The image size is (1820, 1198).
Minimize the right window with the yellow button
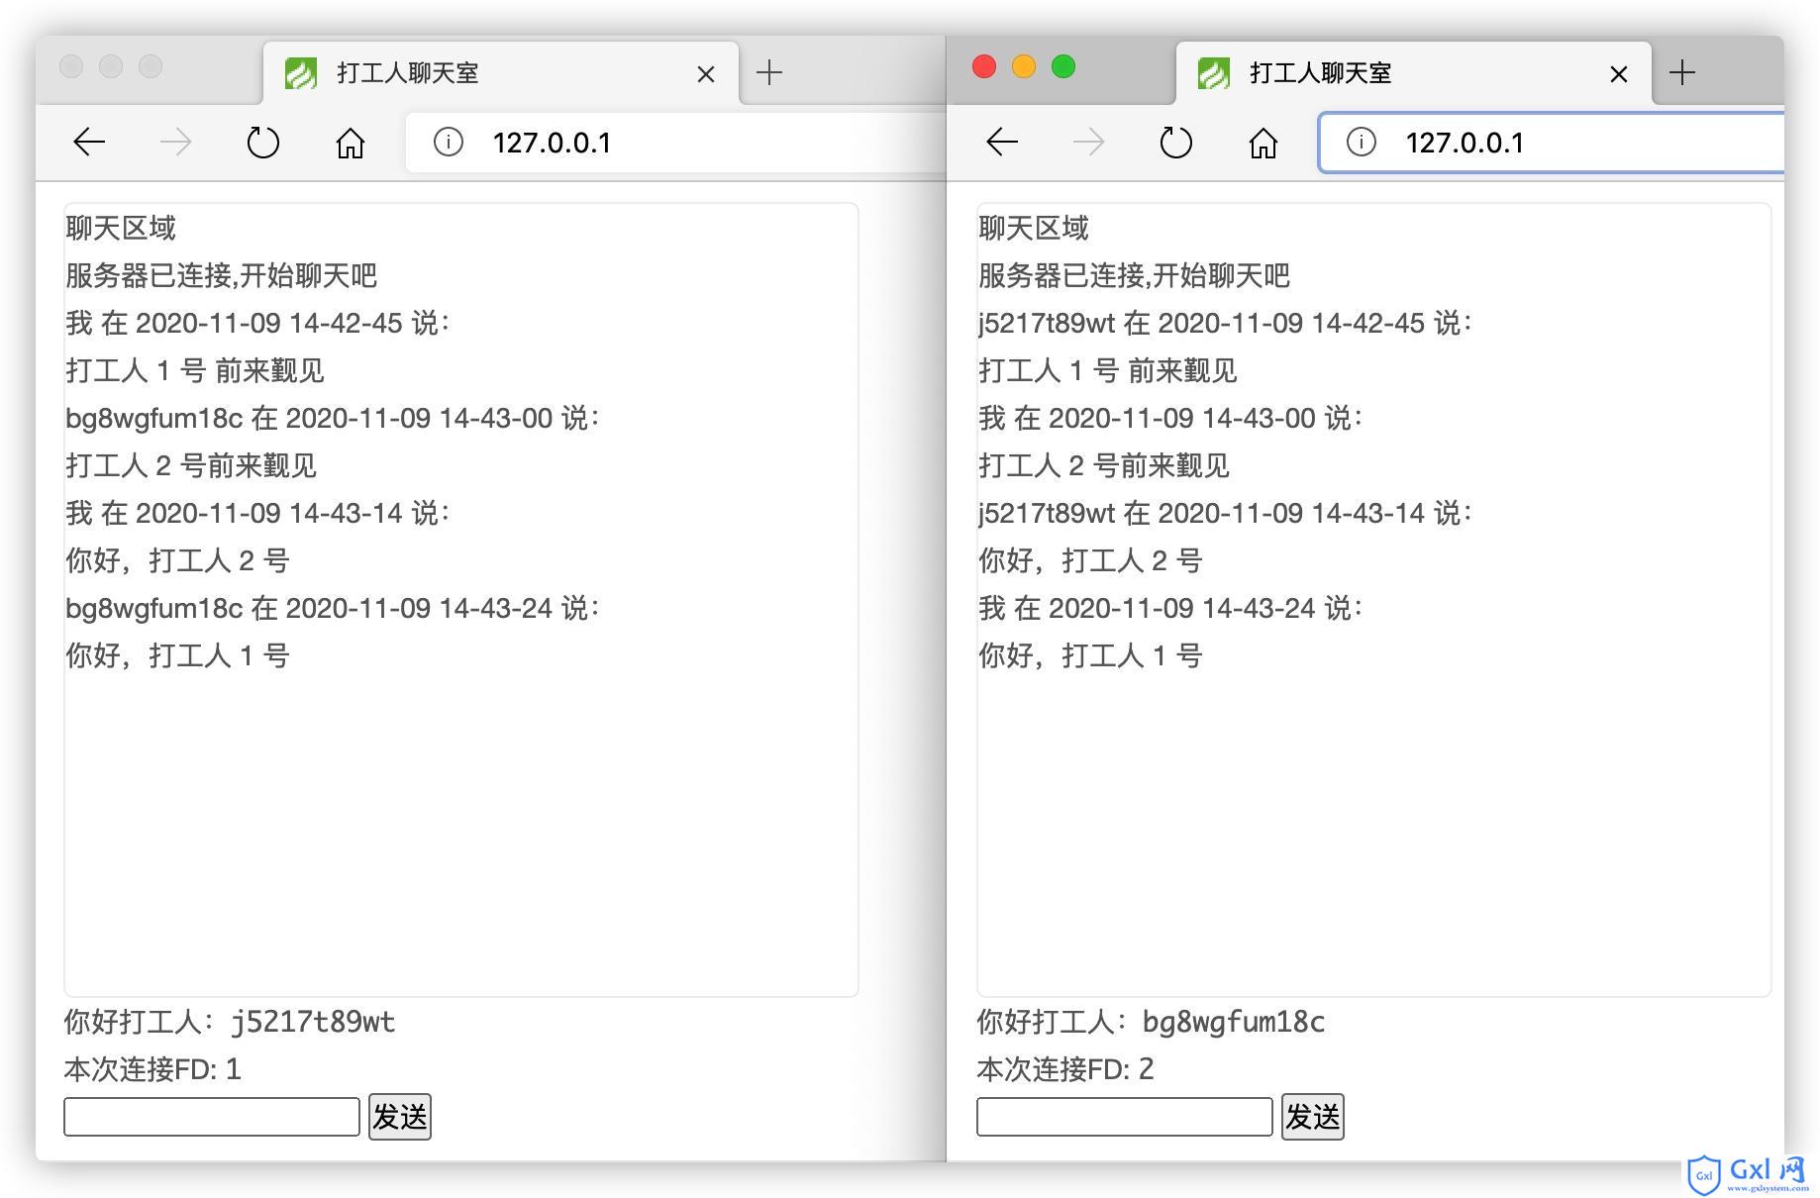coord(1024,66)
